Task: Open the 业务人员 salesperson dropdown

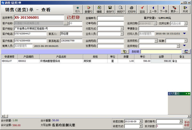Action: 122,34
